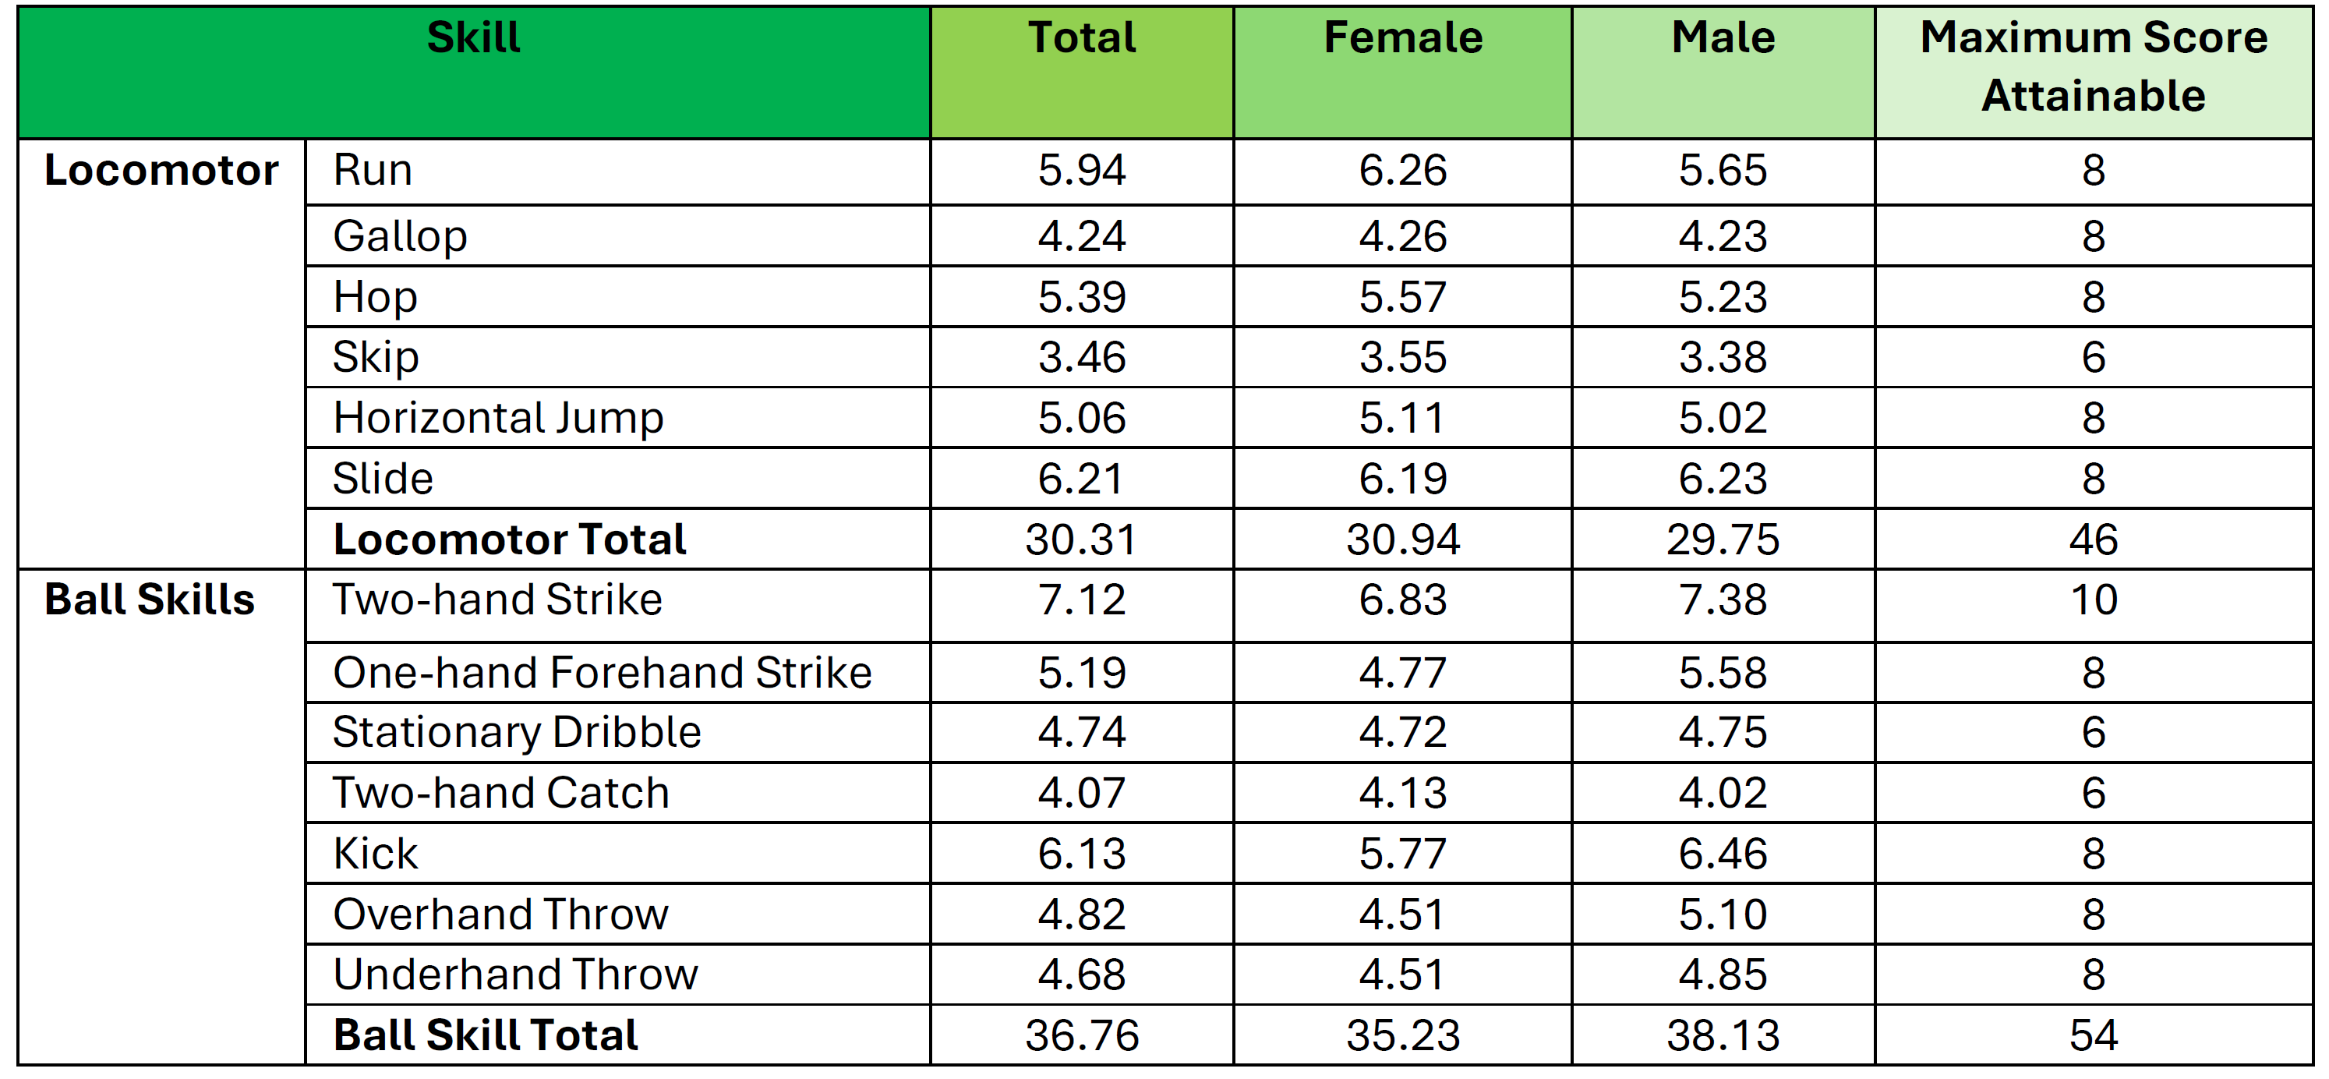2329x1079 pixels.
Task: Click the Ball Skill Total row label
Action: (x=486, y=1035)
